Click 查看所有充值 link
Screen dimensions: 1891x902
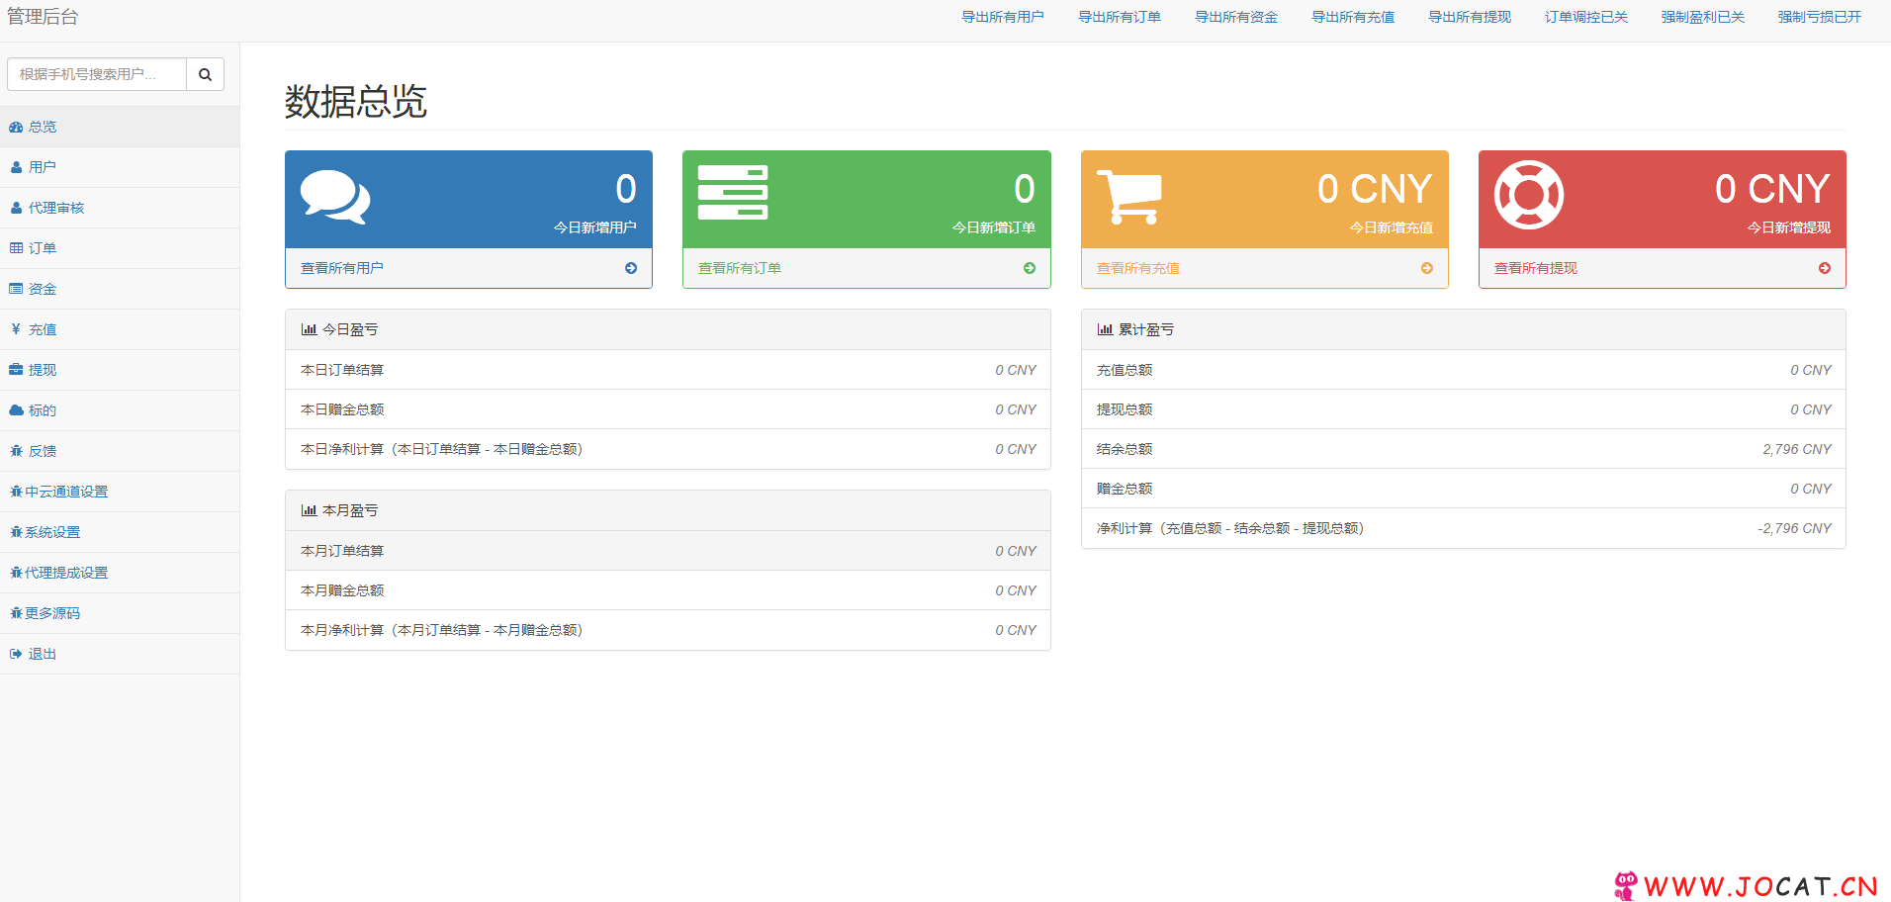coord(1138,268)
